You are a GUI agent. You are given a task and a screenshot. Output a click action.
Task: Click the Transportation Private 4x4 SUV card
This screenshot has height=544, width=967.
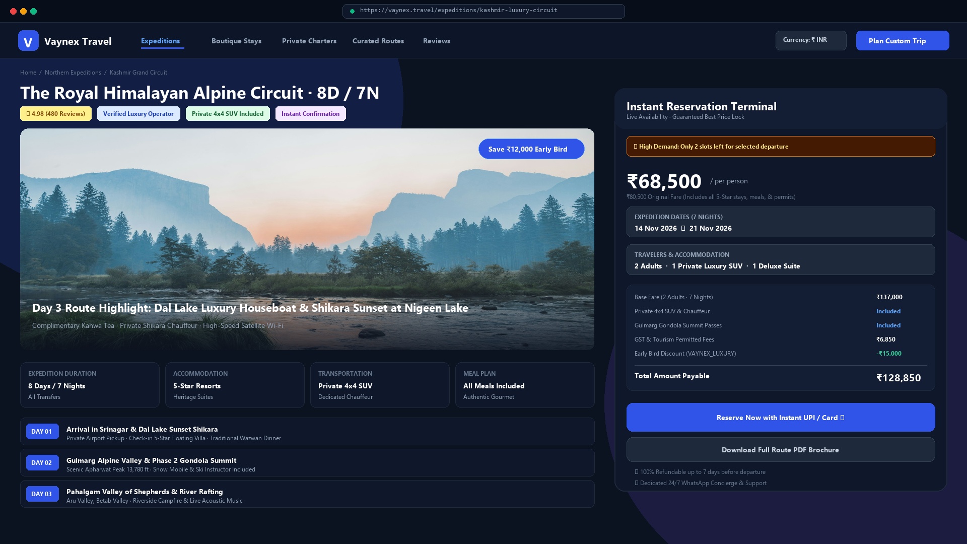380,385
